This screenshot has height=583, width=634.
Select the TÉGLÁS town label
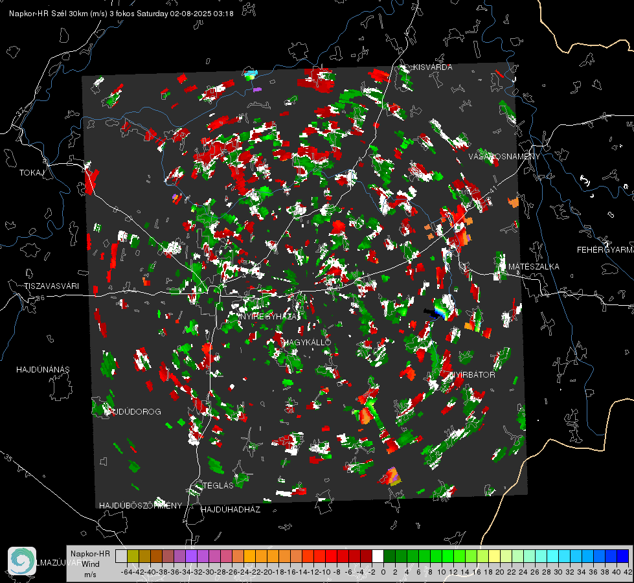tap(218, 485)
